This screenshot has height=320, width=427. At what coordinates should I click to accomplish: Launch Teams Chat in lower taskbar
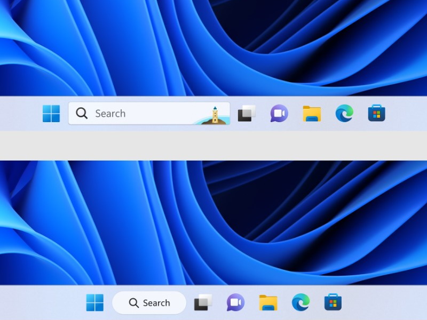tap(235, 302)
